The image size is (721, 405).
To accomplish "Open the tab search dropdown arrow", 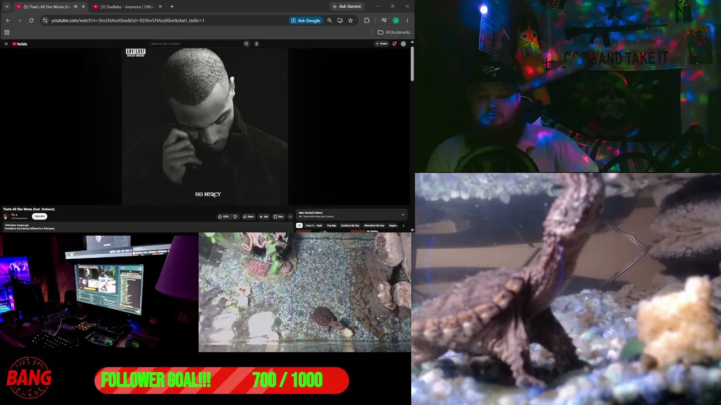I will pyautogui.click(x=7, y=7).
